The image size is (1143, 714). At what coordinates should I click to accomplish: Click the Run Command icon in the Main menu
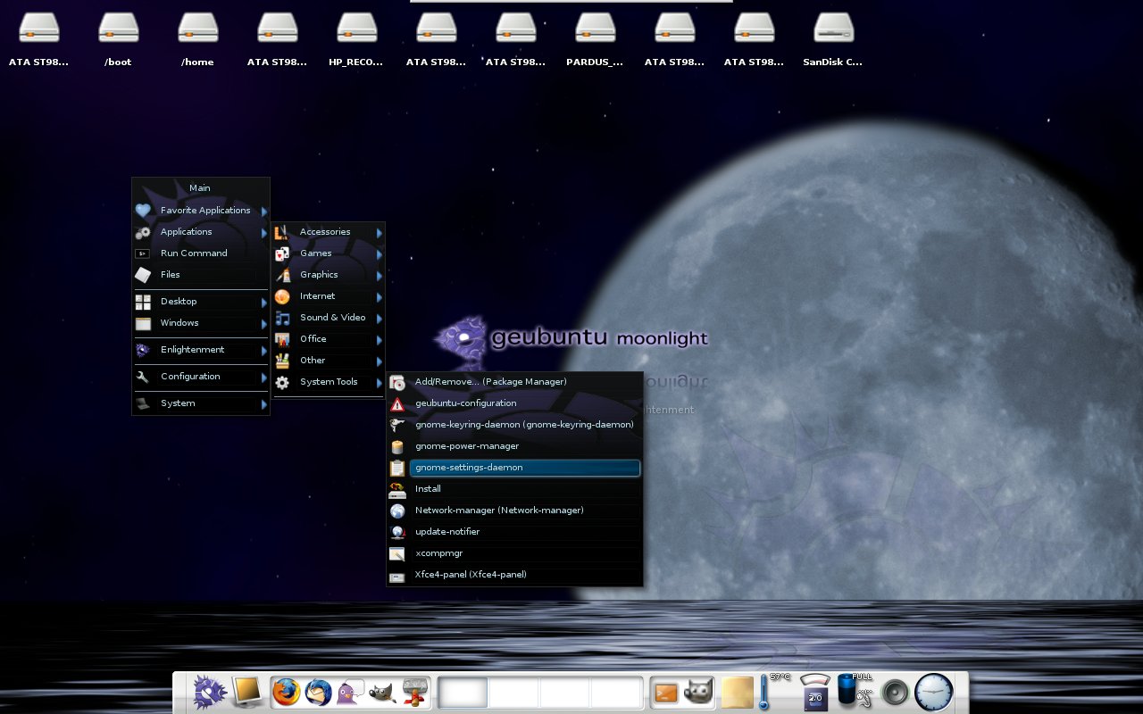tap(143, 253)
